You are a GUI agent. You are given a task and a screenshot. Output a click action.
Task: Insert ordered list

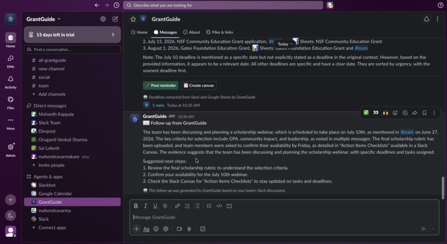(187, 206)
